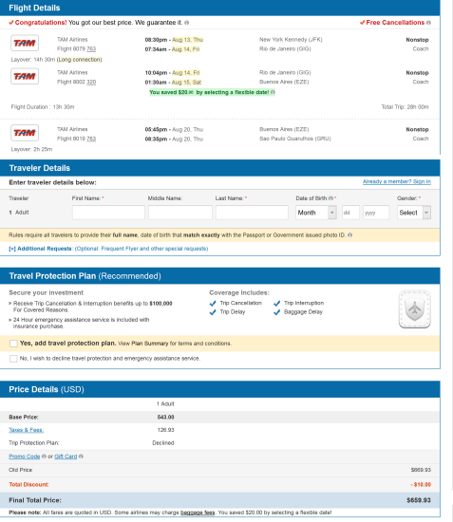Image resolution: width=453 pixels, height=522 pixels.
Task: Expand Additional Requests section
Action: [x=40, y=249]
